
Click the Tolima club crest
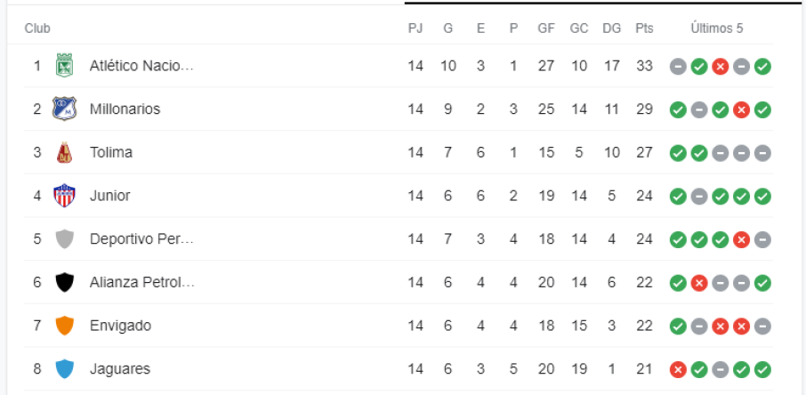65,153
